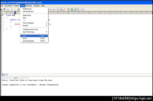The width and height of the screenshot is (153, 101).
Task: Open the Help menu
Action: click(43, 6)
